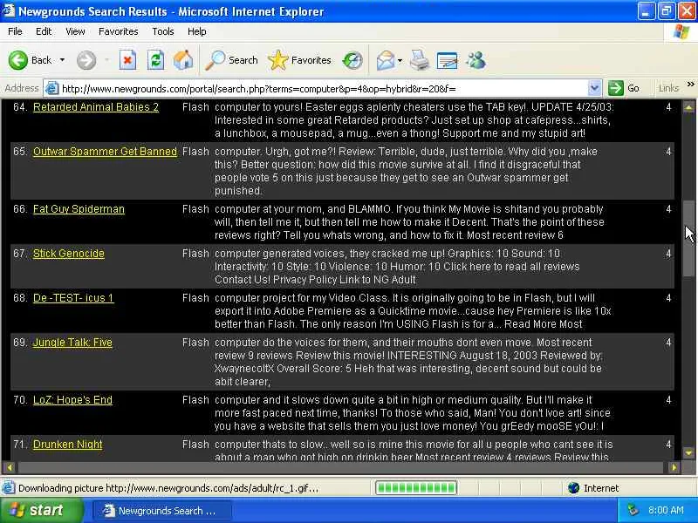698x523 pixels.
Task: Click score 4 in Fat Guy Spiderman row
Action: (668, 209)
